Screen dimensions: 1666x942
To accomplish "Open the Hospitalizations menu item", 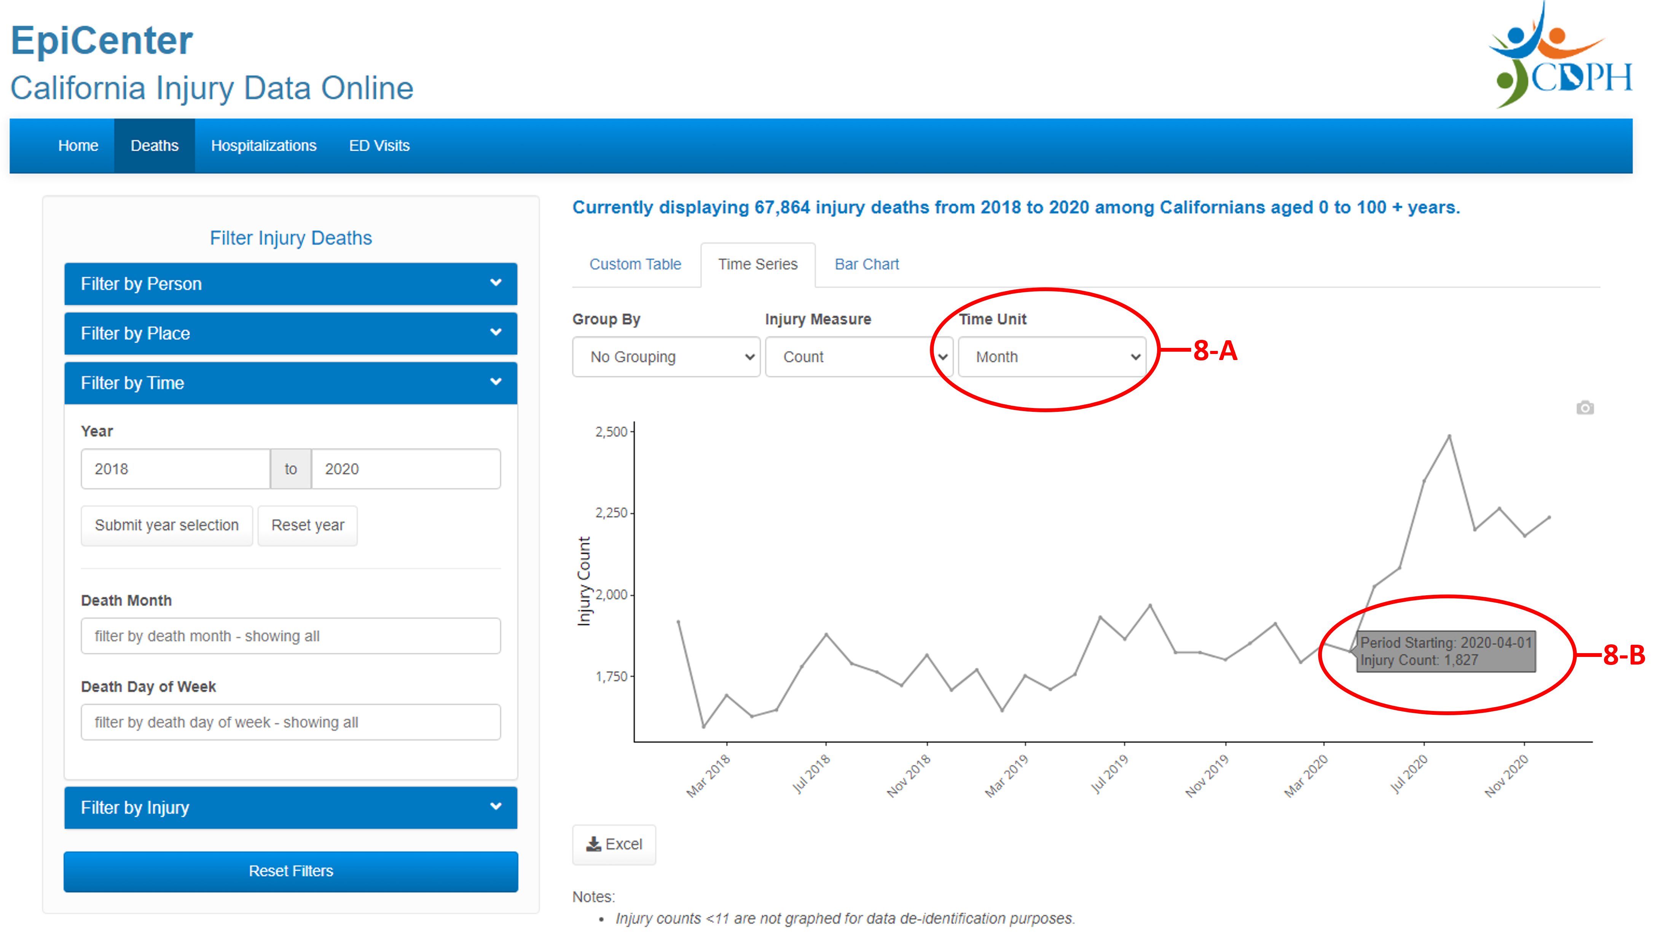I will (x=263, y=145).
